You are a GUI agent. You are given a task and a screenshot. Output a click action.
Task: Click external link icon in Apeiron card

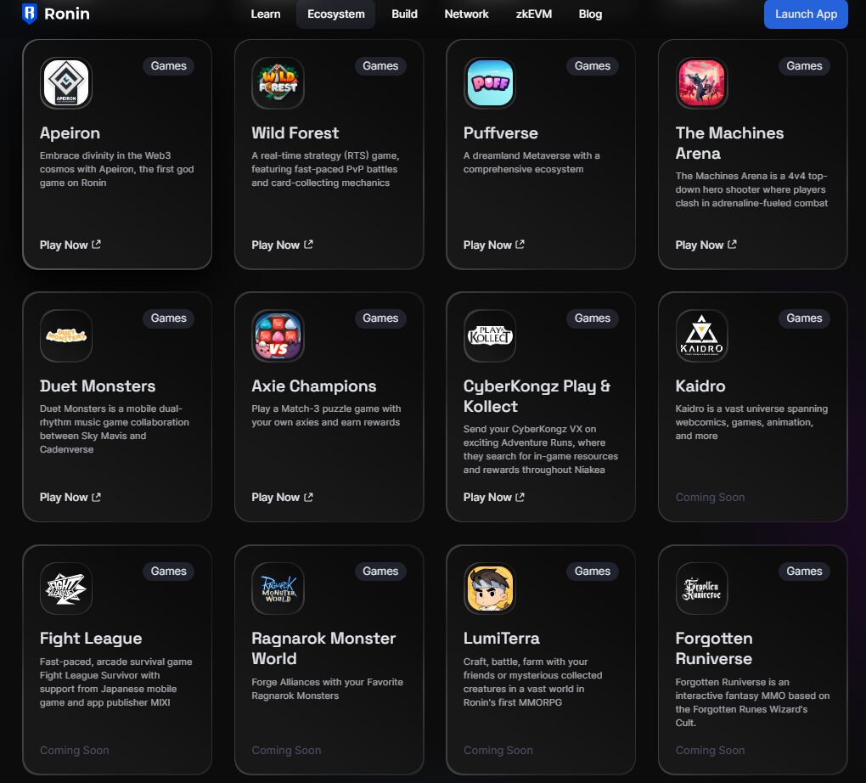pyautogui.click(x=96, y=245)
